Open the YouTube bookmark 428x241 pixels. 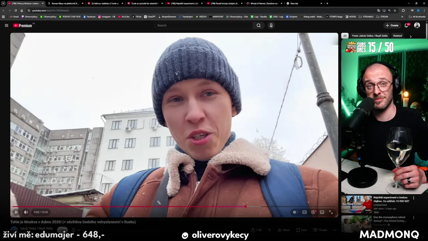tap(124, 17)
